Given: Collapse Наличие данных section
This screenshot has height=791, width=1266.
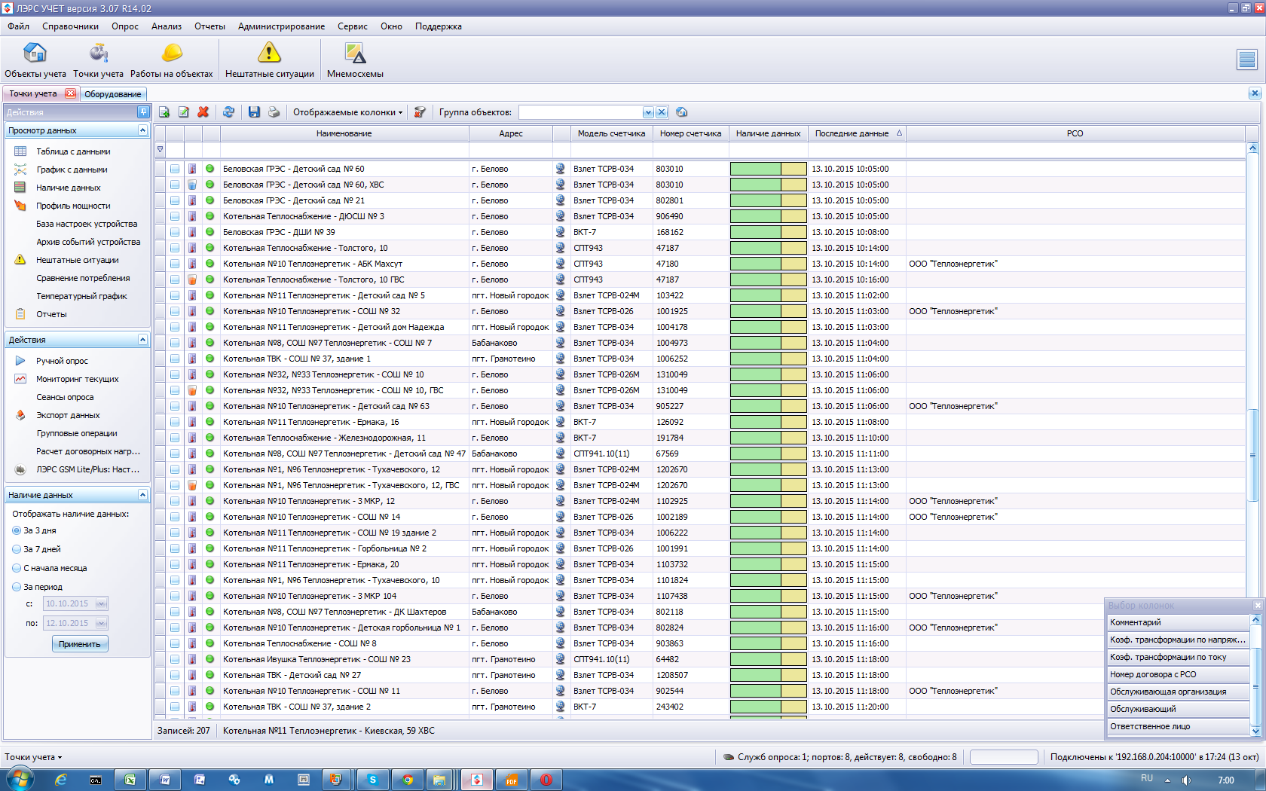Looking at the screenshot, I should point(142,495).
